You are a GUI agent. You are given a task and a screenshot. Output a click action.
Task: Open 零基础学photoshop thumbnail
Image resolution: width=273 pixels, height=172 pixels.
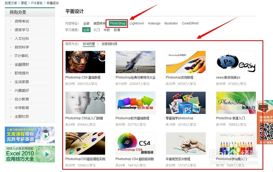point(186,103)
